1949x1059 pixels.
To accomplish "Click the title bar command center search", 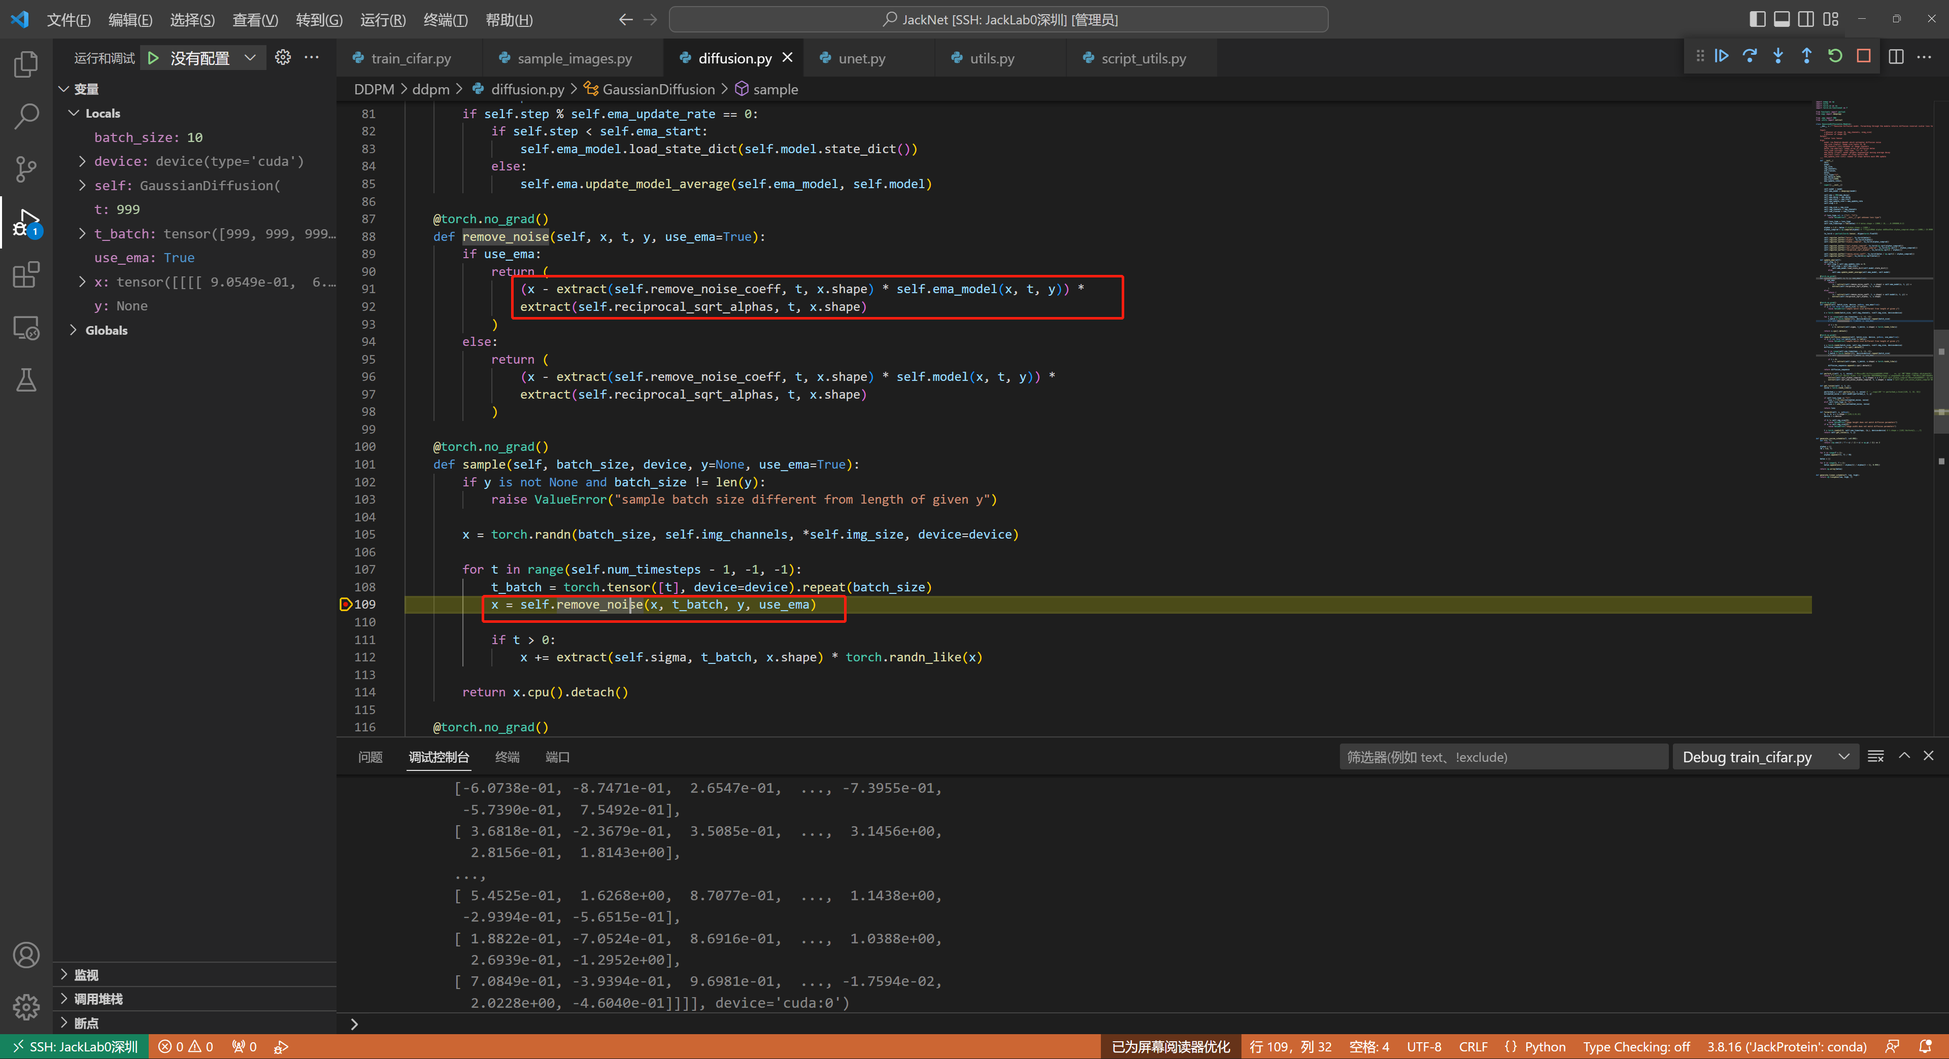I will pyautogui.click(x=999, y=20).
